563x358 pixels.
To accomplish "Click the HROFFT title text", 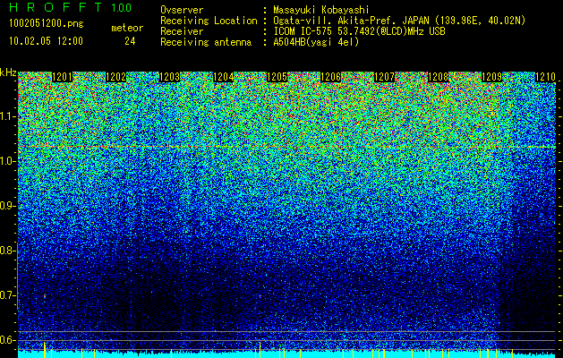I will 55,7.
